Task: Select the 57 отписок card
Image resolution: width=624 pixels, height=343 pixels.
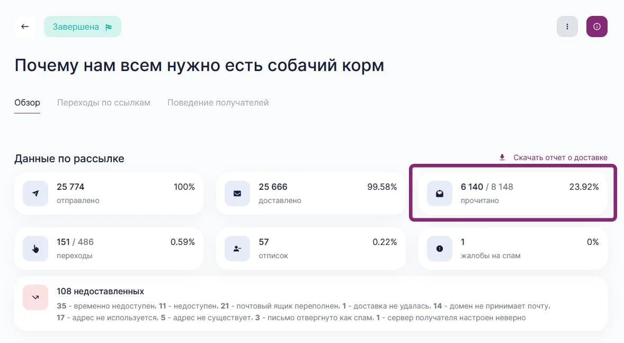Action: [x=310, y=249]
